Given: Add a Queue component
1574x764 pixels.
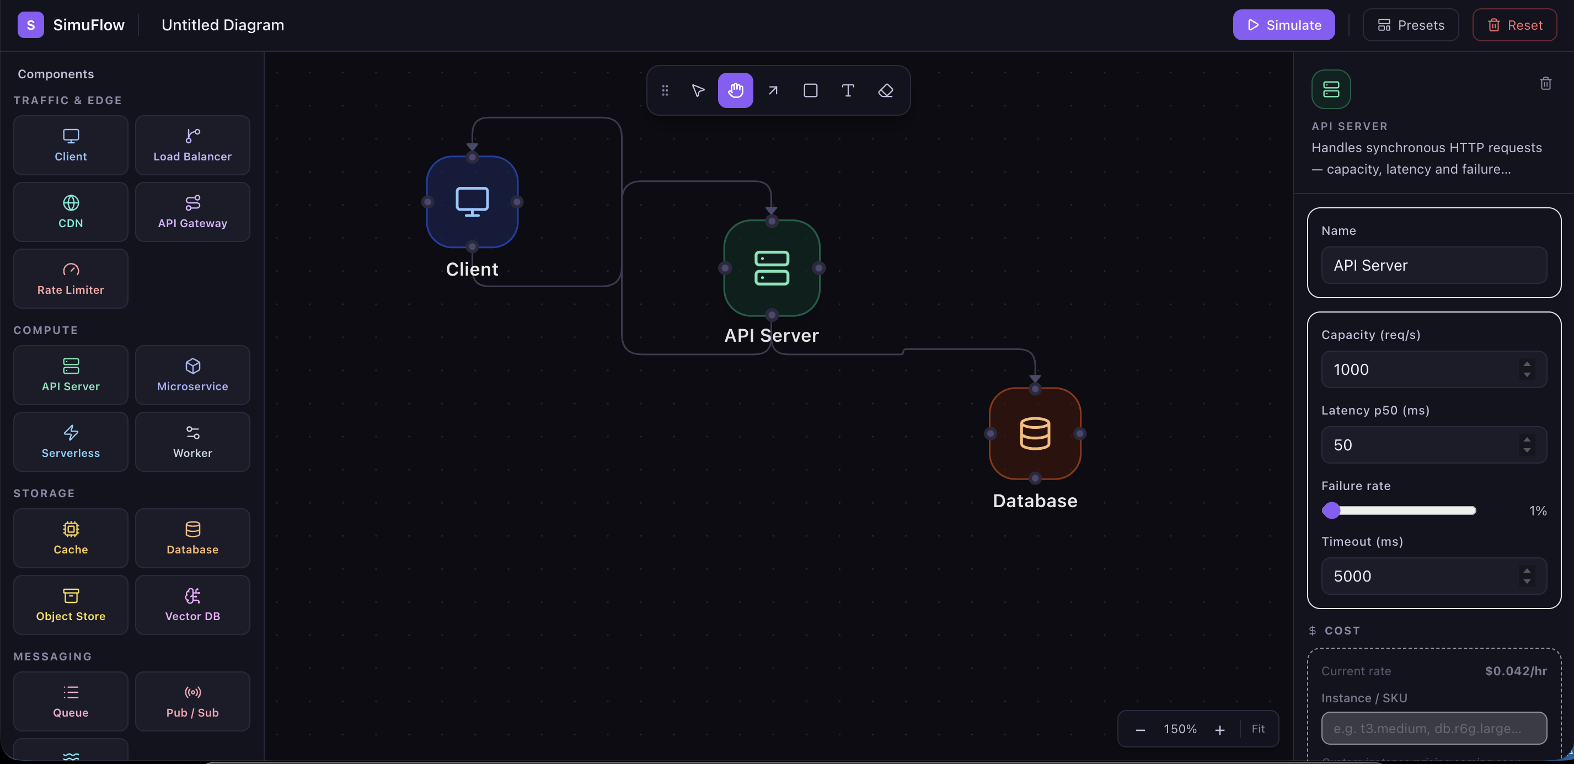Looking at the screenshot, I should pyautogui.click(x=71, y=701).
